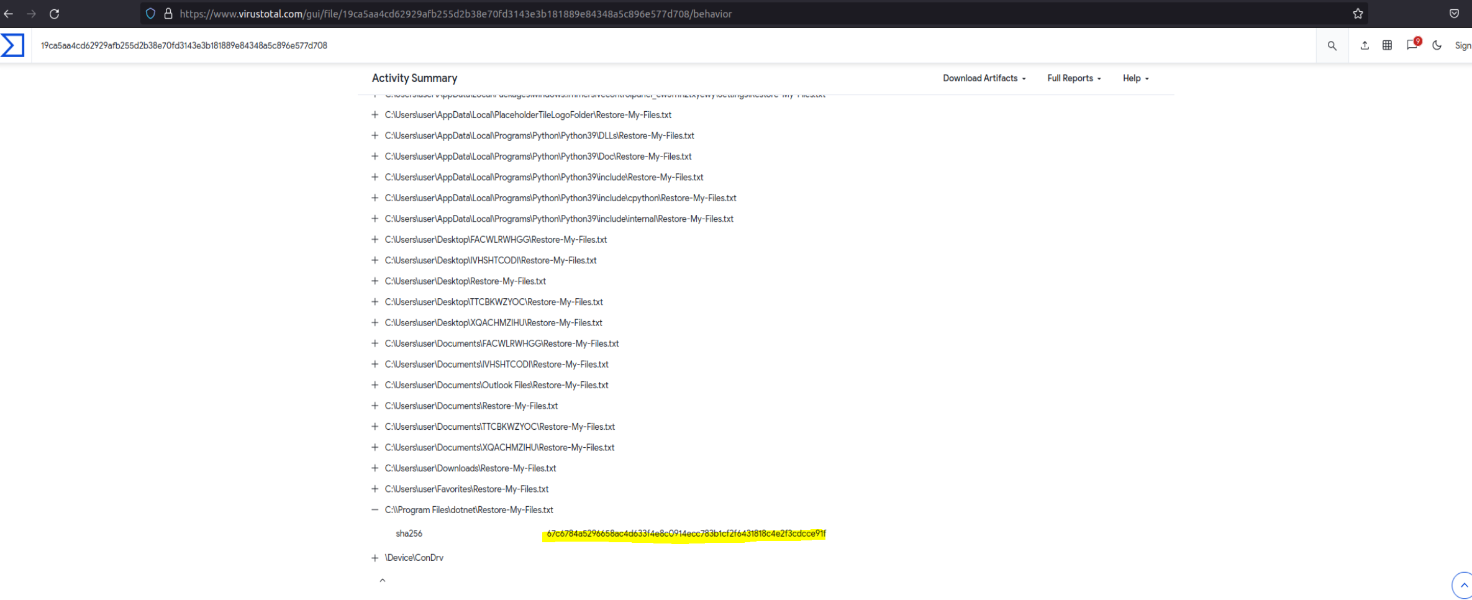This screenshot has width=1472, height=600.
Task: Click the browser back arrow
Action: pyautogui.click(x=9, y=14)
